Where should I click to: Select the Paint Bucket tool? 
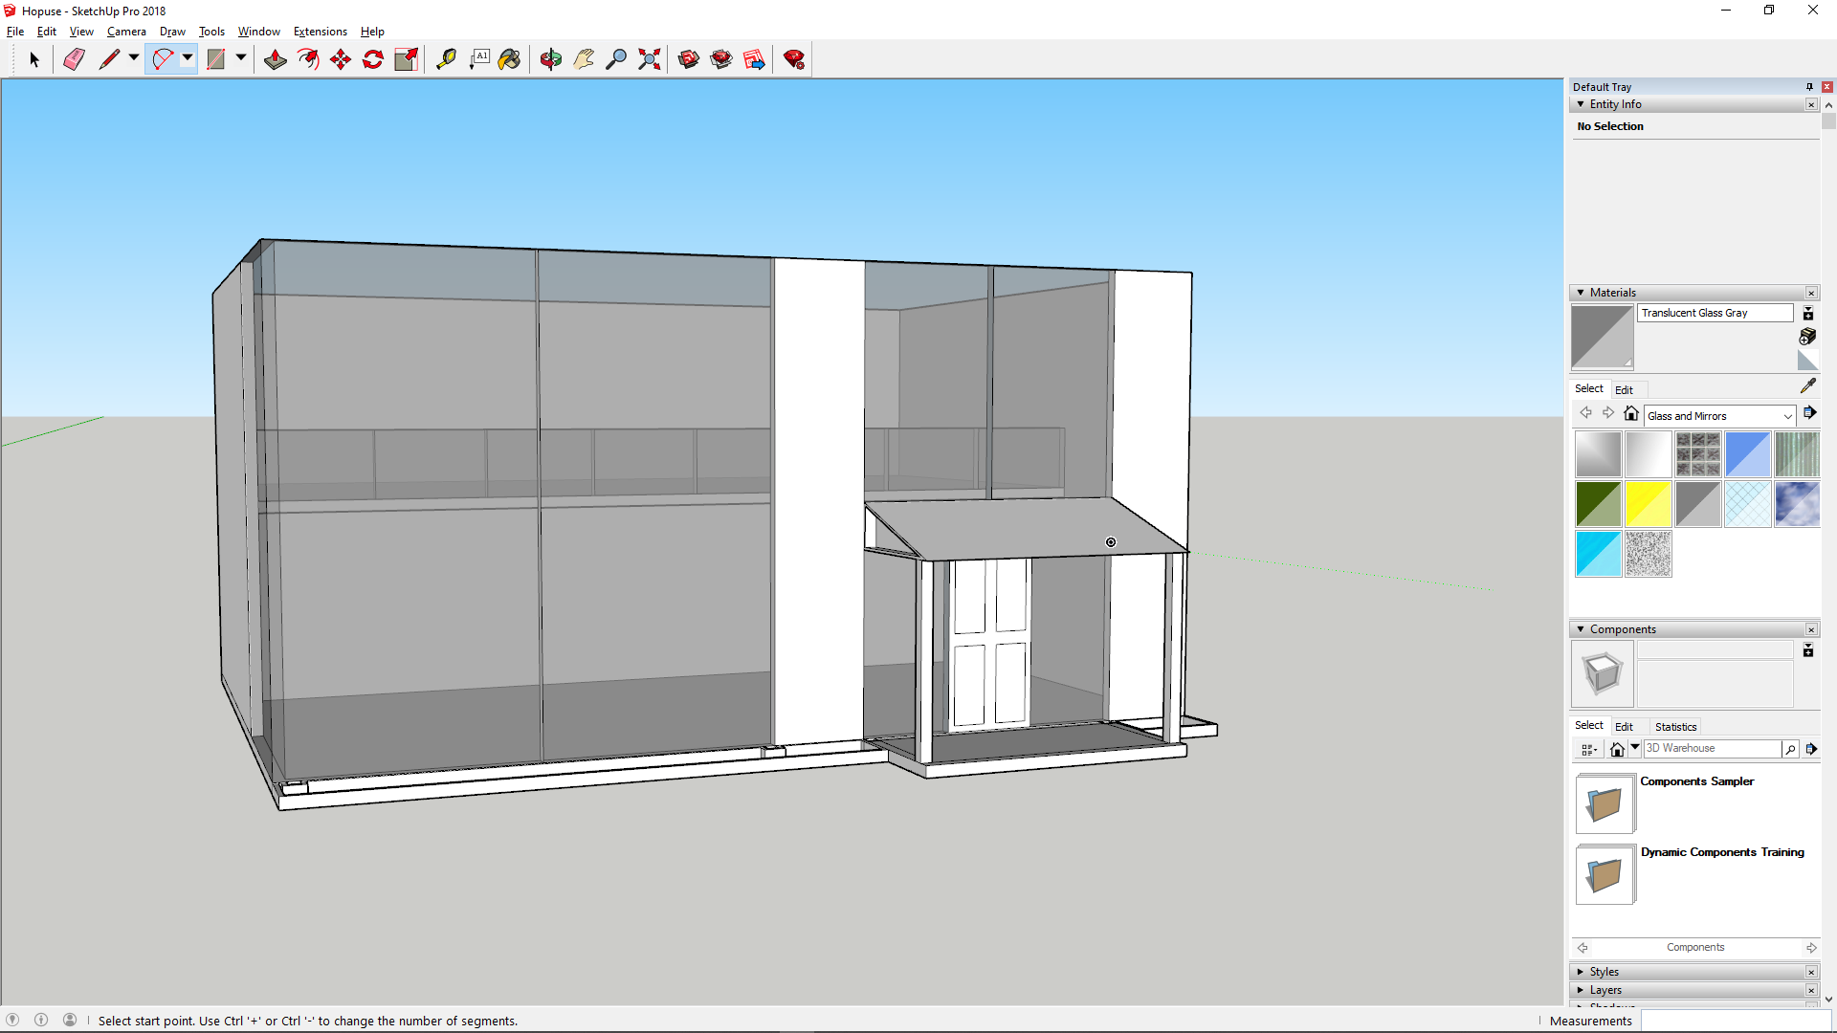(509, 59)
